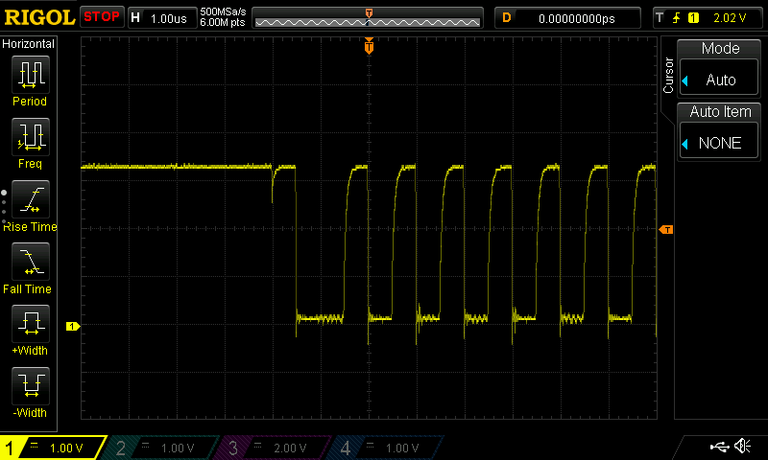Click the channel 1 ground reference marker
This screenshot has width=768, height=460.
pos(73,326)
